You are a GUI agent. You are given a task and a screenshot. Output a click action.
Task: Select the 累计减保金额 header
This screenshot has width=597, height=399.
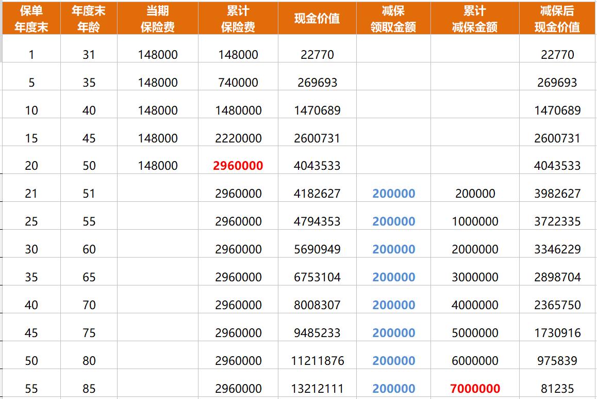point(474,17)
